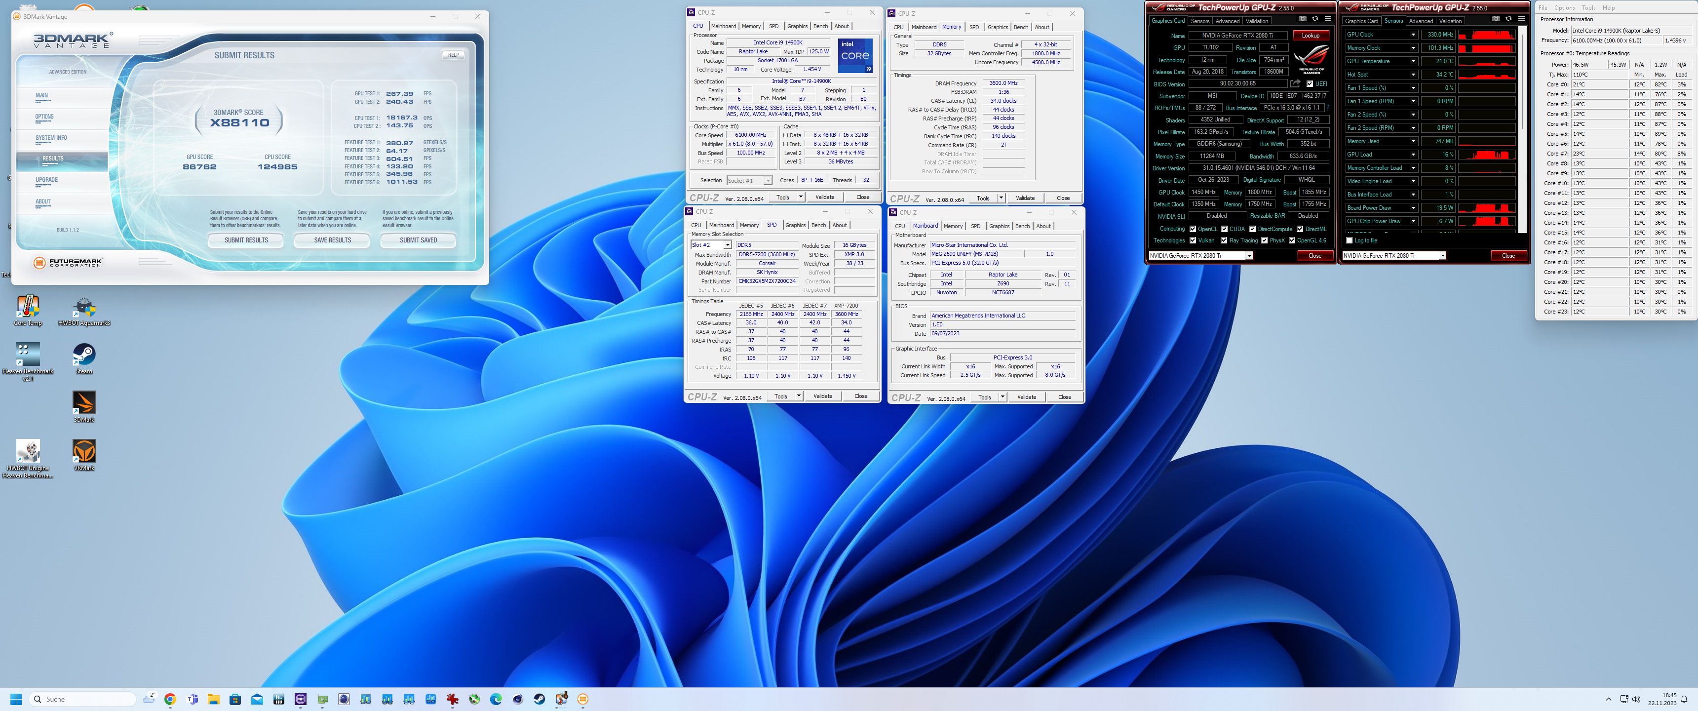Click Steam icon in taskbar
This screenshot has width=1698, height=711.
click(x=539, y=699)
